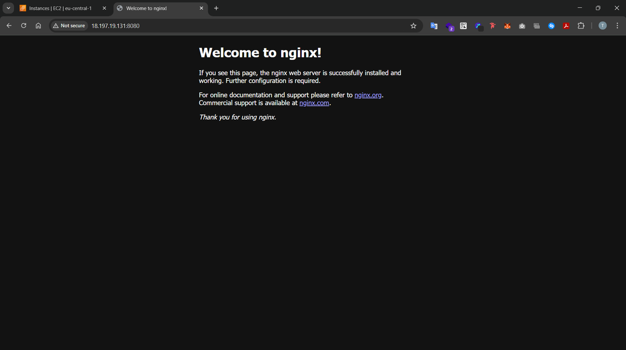The height and width of the screenshot is (350, 626).
Task: Open the gray overlapping windows extension
Action: tap(536, 26)
